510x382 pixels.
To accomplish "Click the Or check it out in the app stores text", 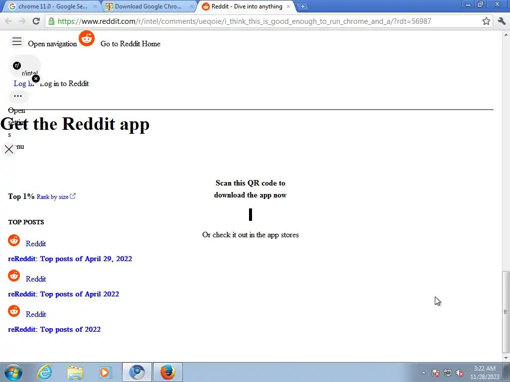I will coord(251,235).
